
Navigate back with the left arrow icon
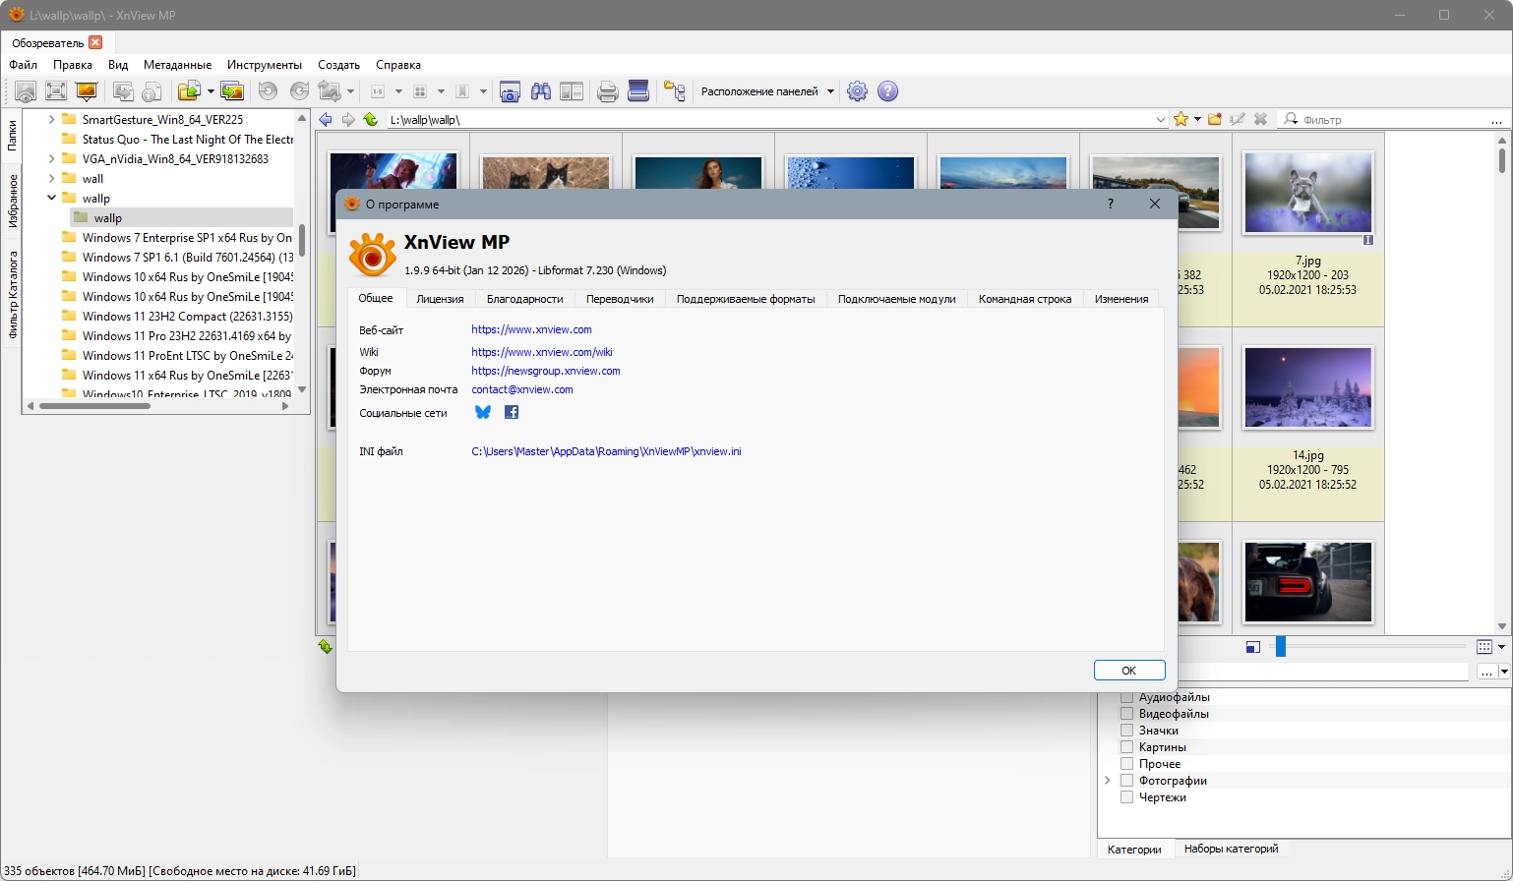point(326,119)
